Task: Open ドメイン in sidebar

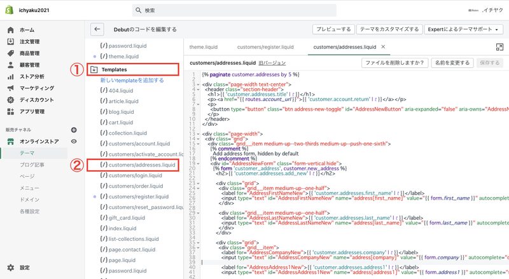Action: click(29, 200)
